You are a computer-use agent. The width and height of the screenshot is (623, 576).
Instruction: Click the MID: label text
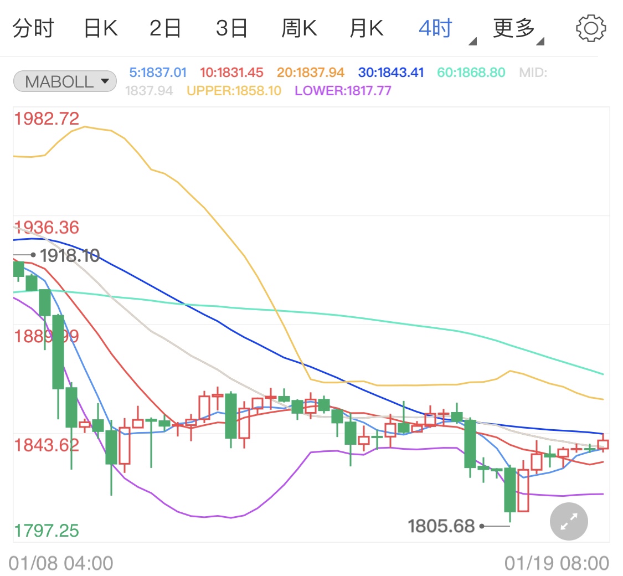tap(533, 73)
